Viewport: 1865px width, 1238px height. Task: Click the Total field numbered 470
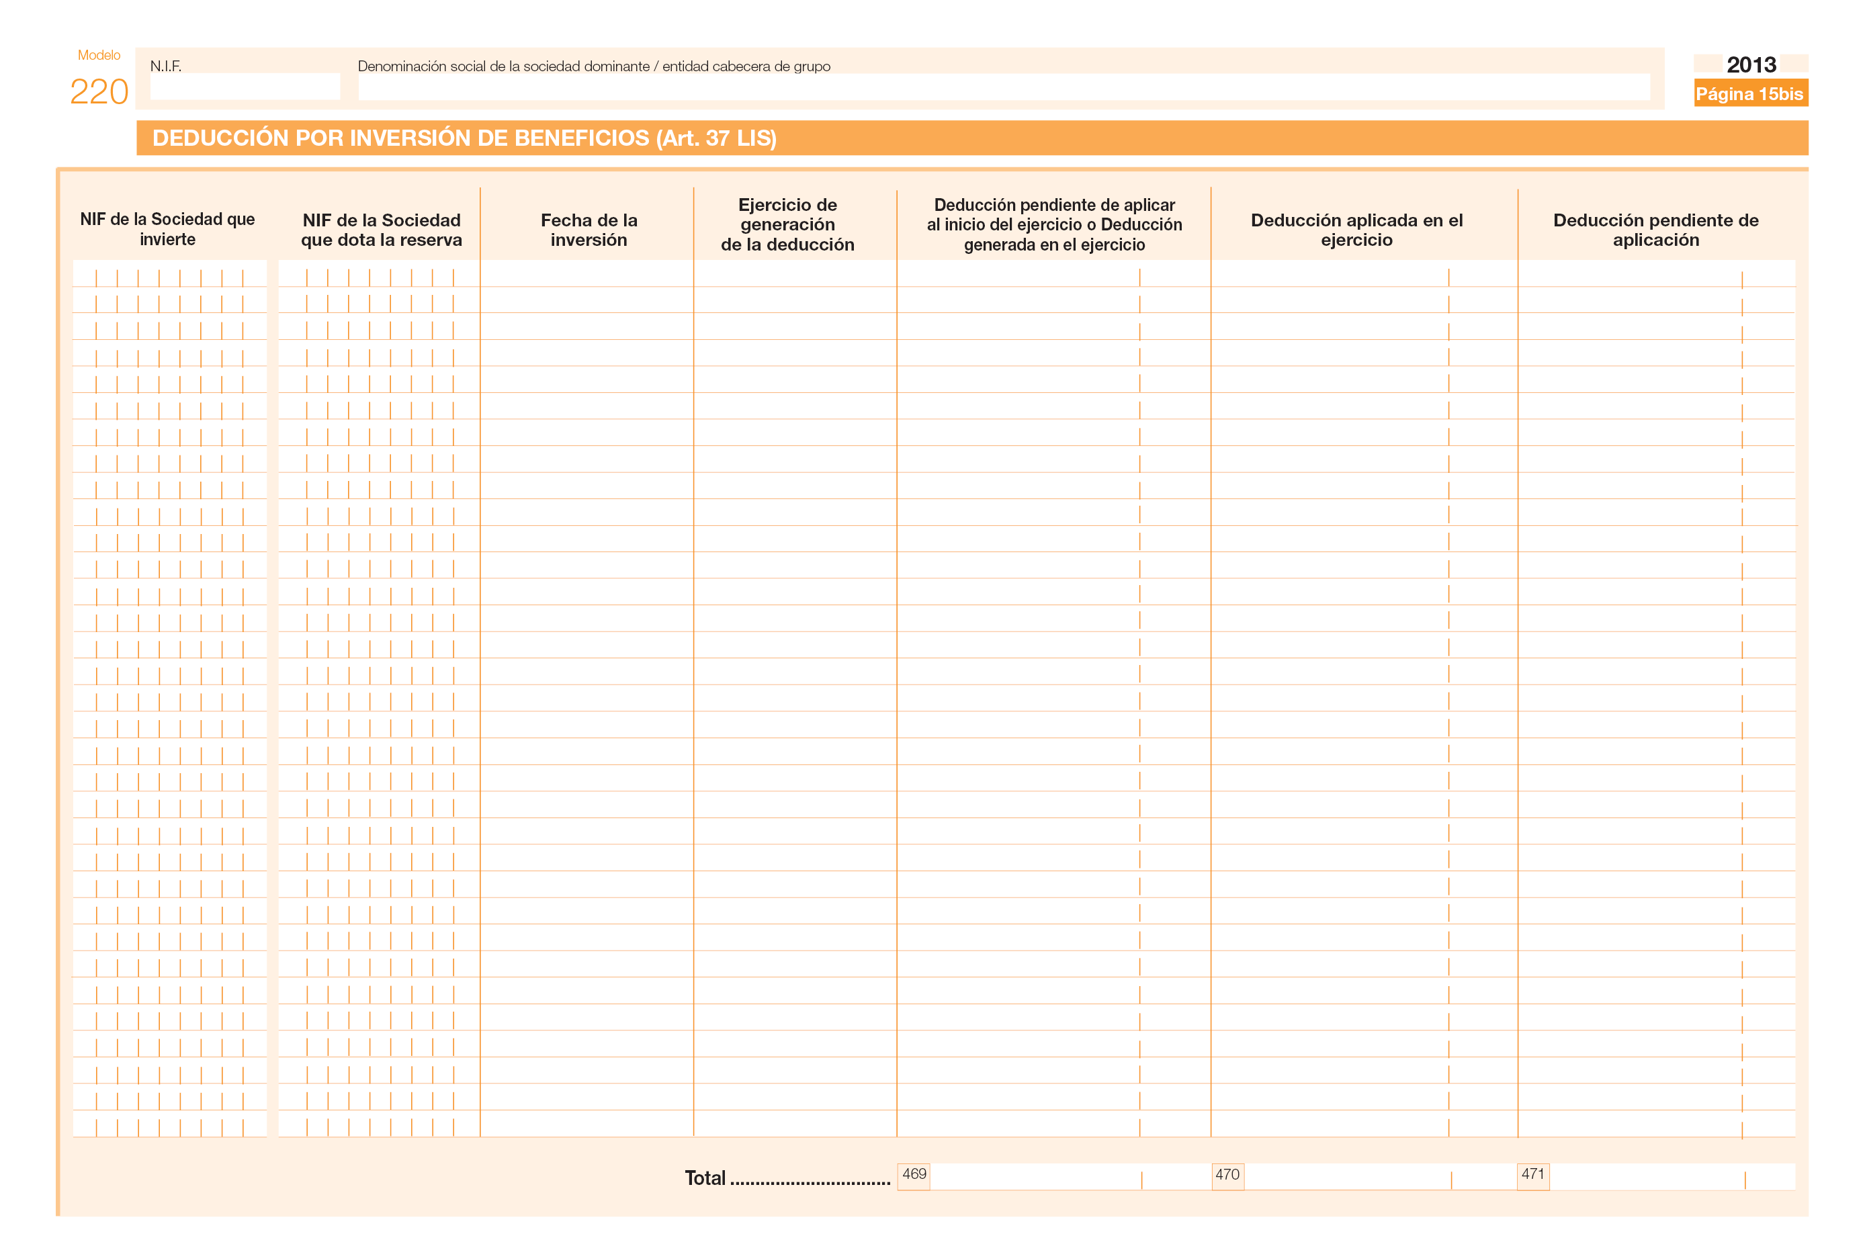coord(1380,1176)
